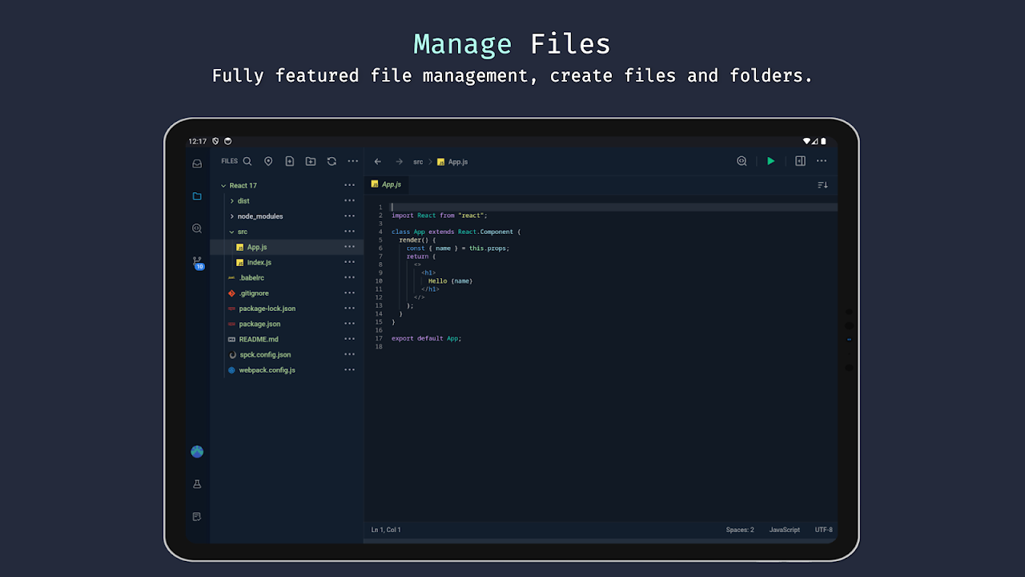Open the flask experiments icon
This screenshot has height=577, width=1025.
coord(197,484)
